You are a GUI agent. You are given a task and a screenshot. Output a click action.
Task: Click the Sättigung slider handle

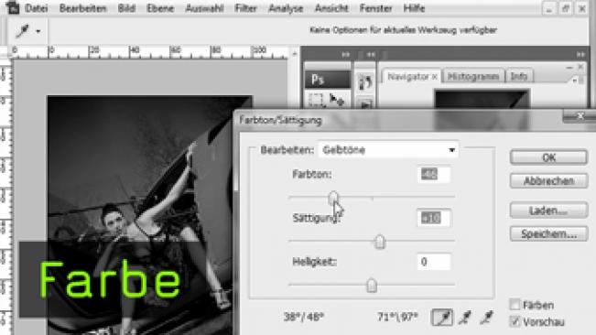(380, 242)
